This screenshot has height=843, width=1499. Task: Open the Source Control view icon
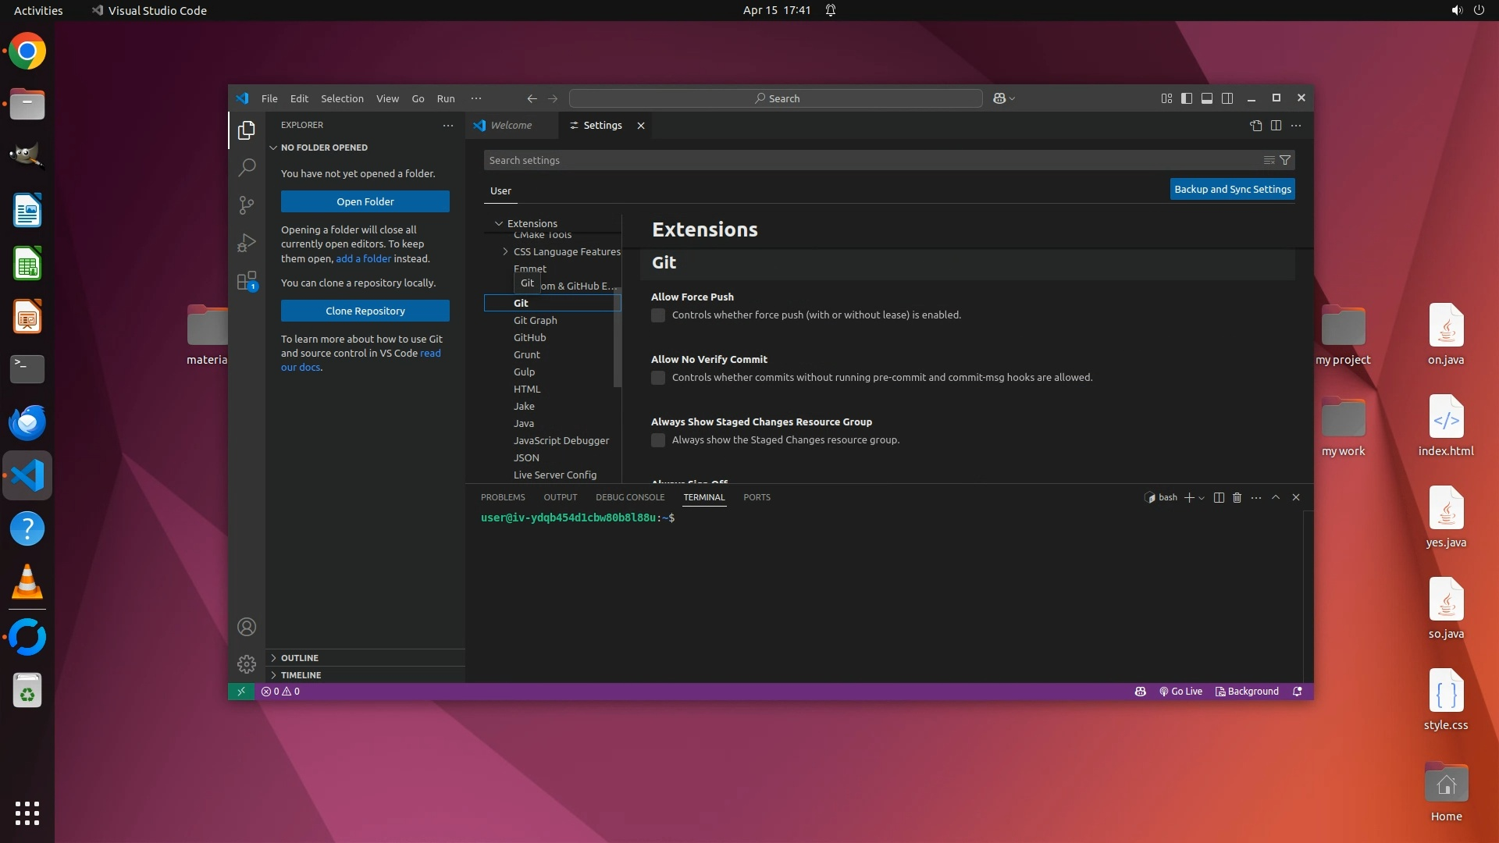click(x=247, y=205)
